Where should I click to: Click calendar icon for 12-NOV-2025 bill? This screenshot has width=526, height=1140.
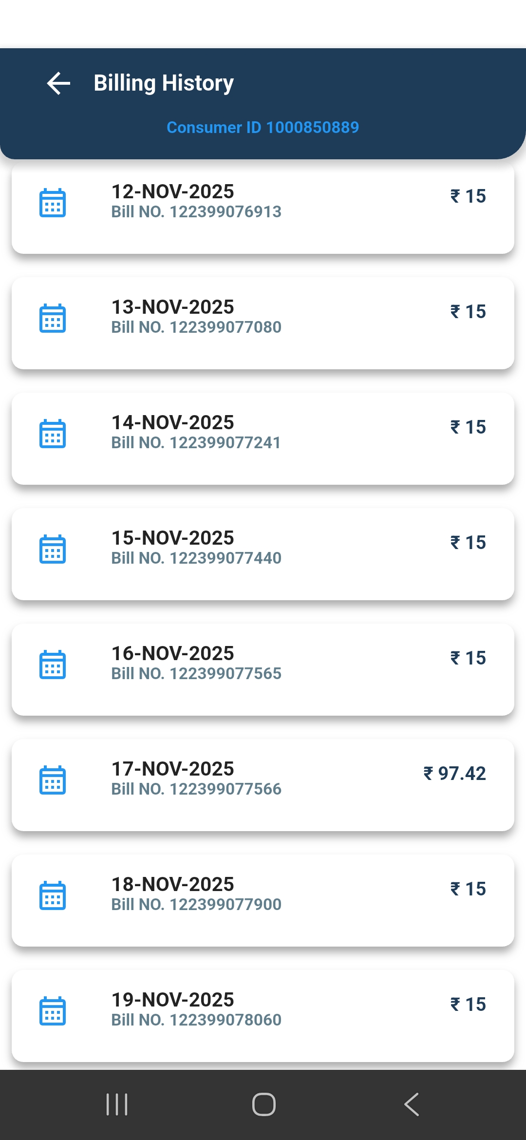[53, 203]
